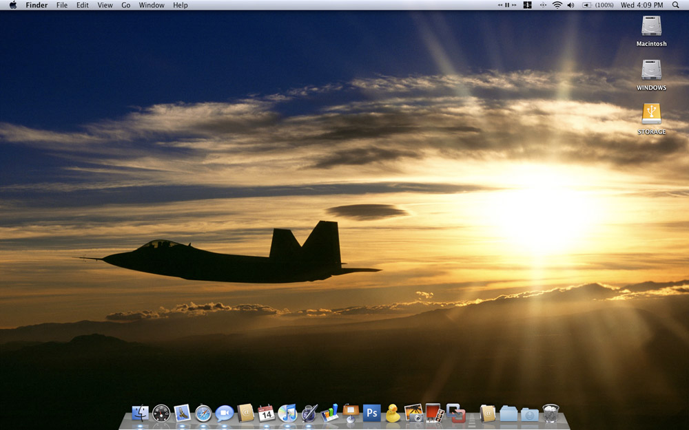Open the battery status (100%) menu

coord(597,6)
